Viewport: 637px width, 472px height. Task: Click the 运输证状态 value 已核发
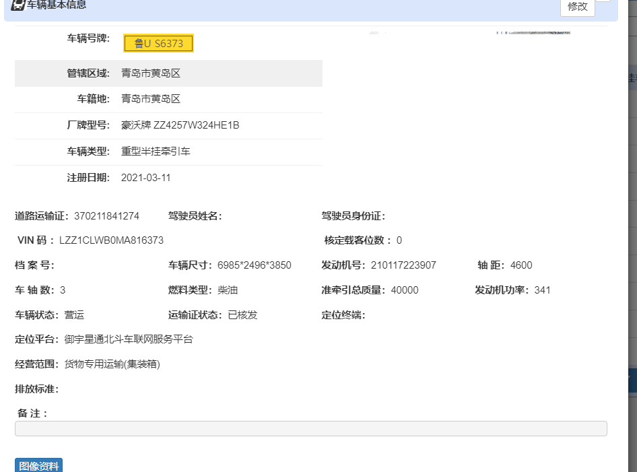click(x=242, y=315)
